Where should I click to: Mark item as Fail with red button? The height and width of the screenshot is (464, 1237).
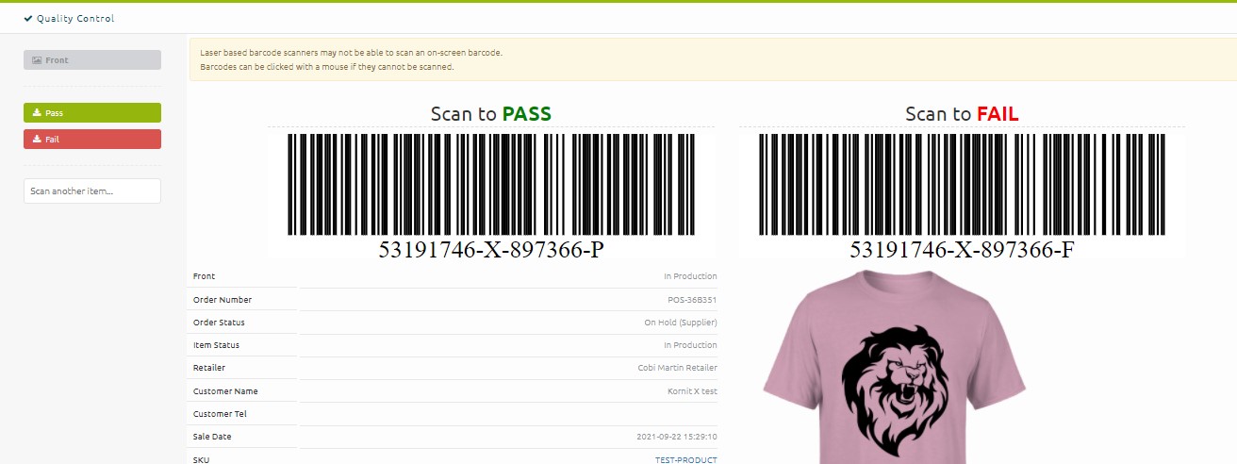click(x=92, y=140)
